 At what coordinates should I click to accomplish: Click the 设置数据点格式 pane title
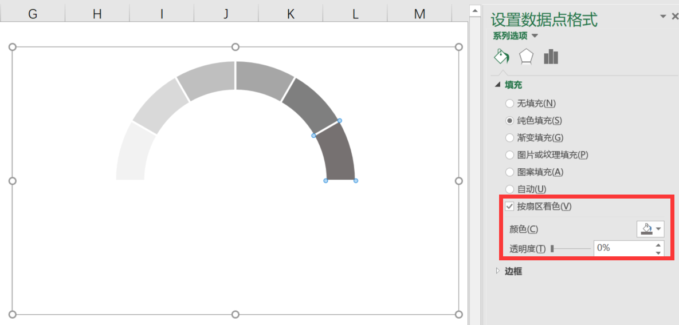point(544,19)
